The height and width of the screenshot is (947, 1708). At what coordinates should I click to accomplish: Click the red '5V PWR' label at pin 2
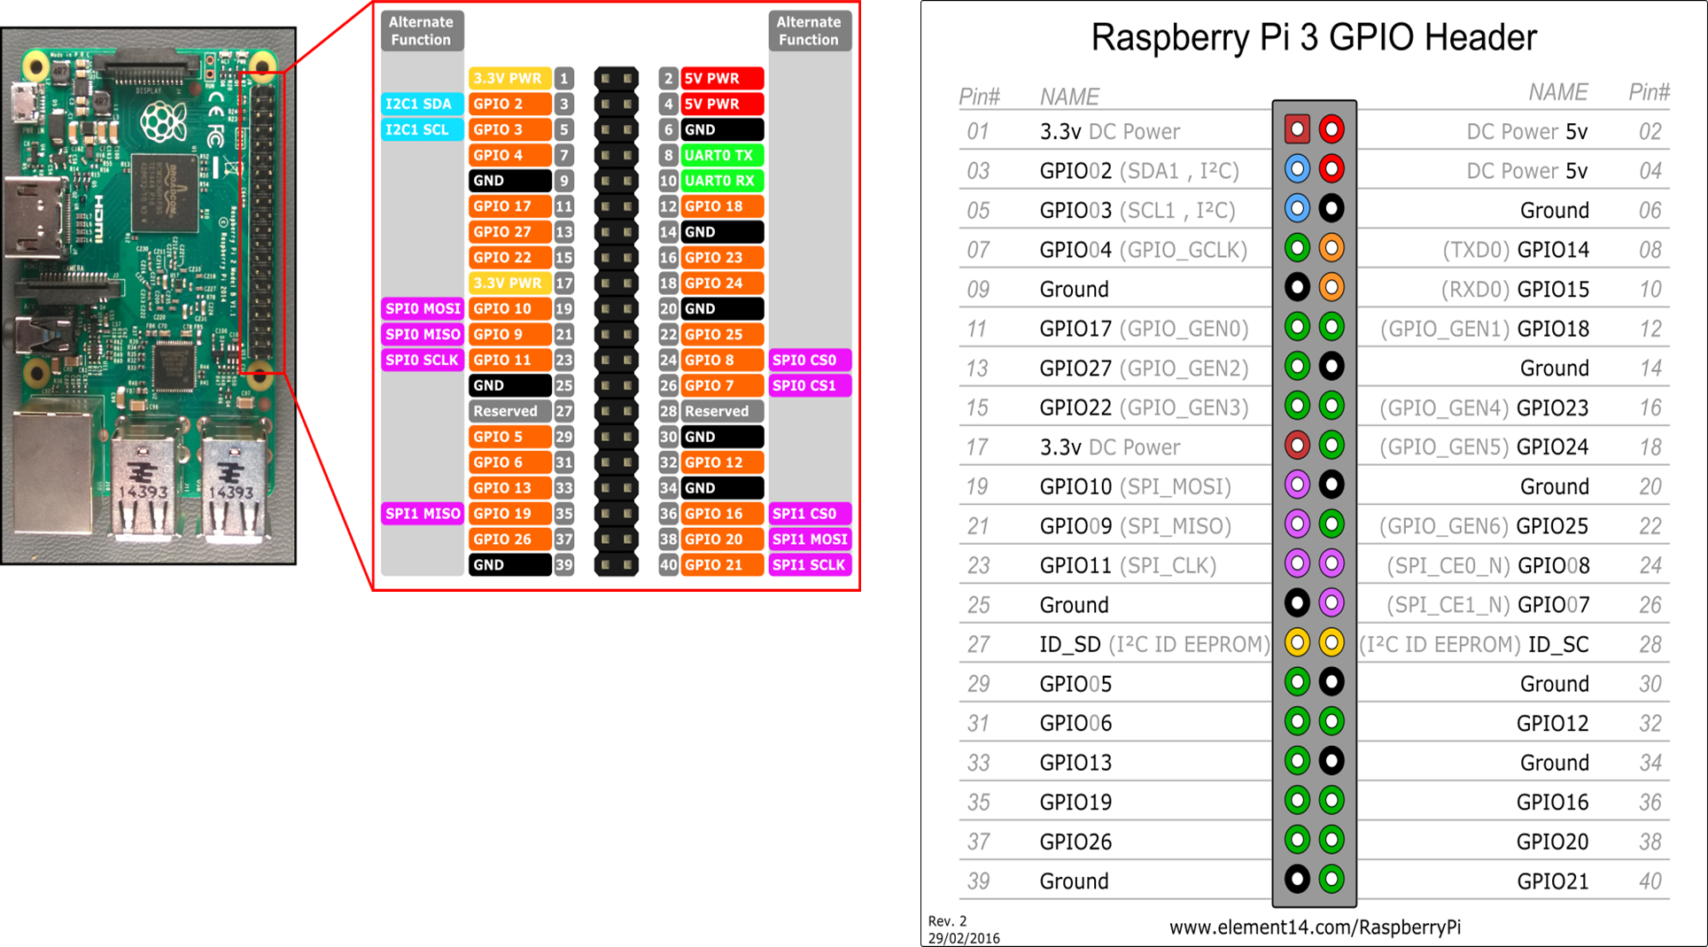point(722,78)
